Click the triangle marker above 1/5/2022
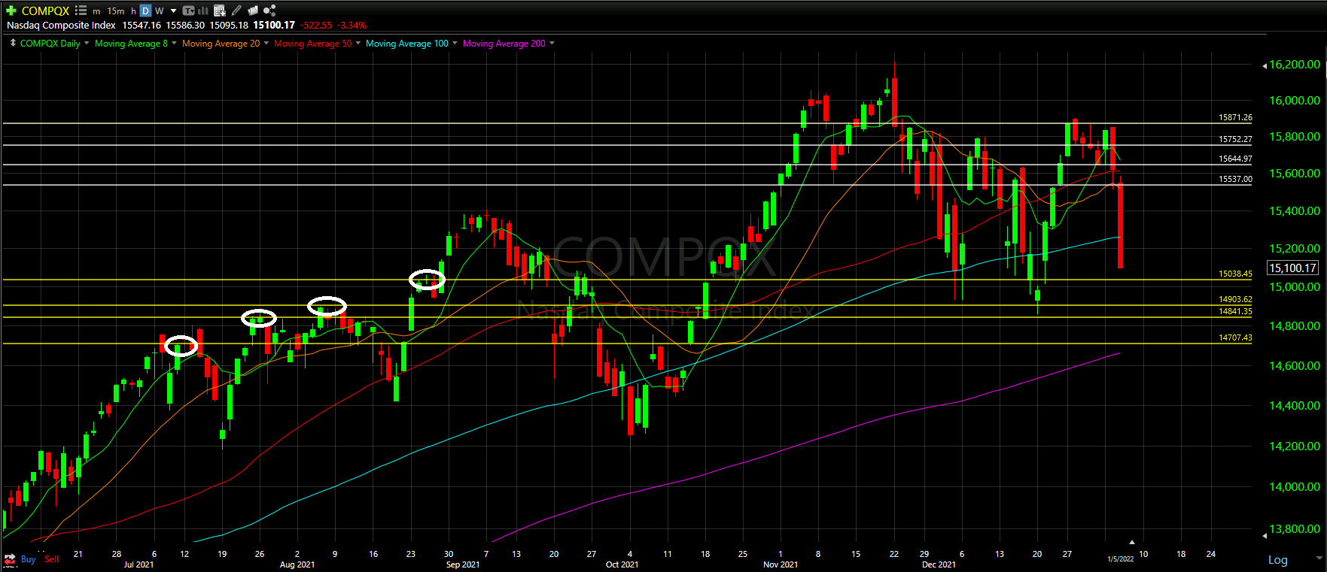Screen dimensions: 1327x572 (1131, 542)
